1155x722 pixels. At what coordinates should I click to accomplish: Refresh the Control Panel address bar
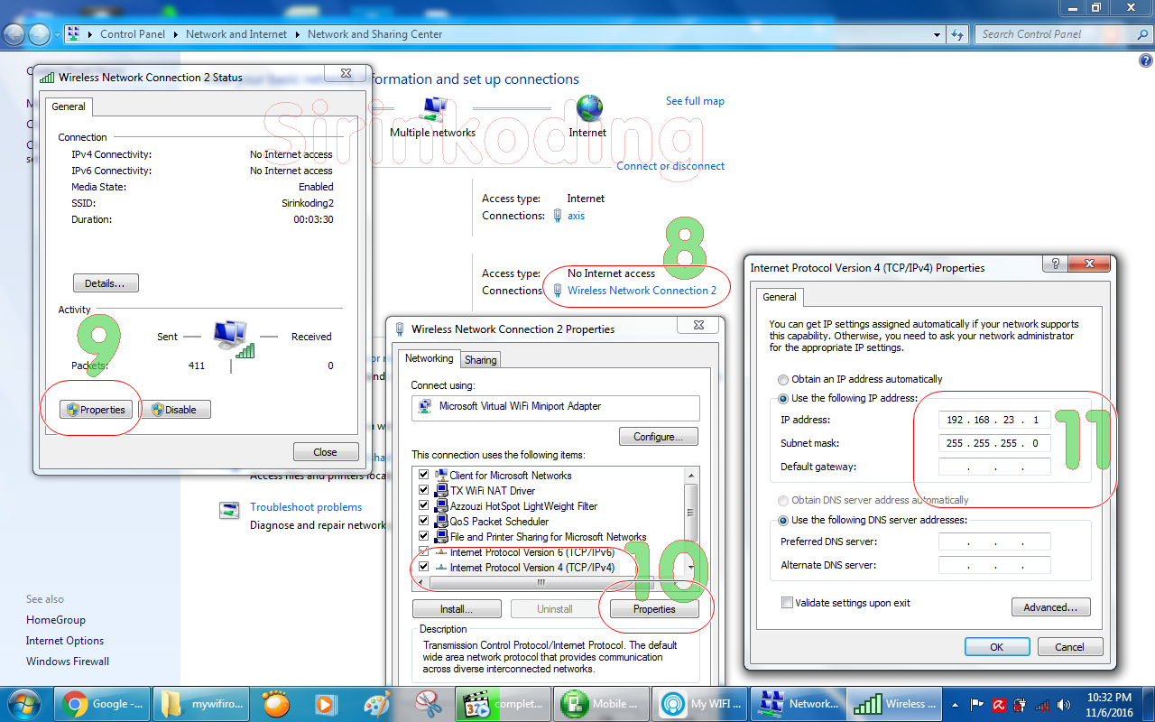[957, 34]
